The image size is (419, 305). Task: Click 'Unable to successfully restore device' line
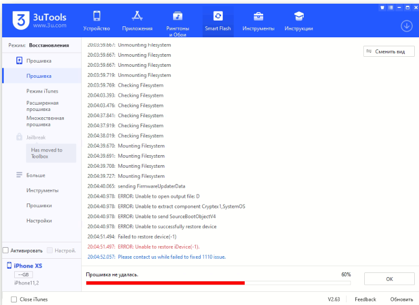click(x=152, y=226)
